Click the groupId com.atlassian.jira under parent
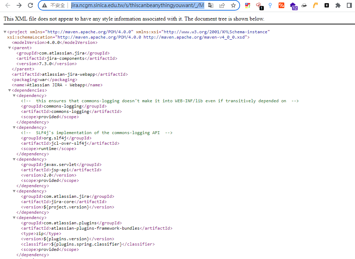This screenshot has height=259, width=355. 63,53
